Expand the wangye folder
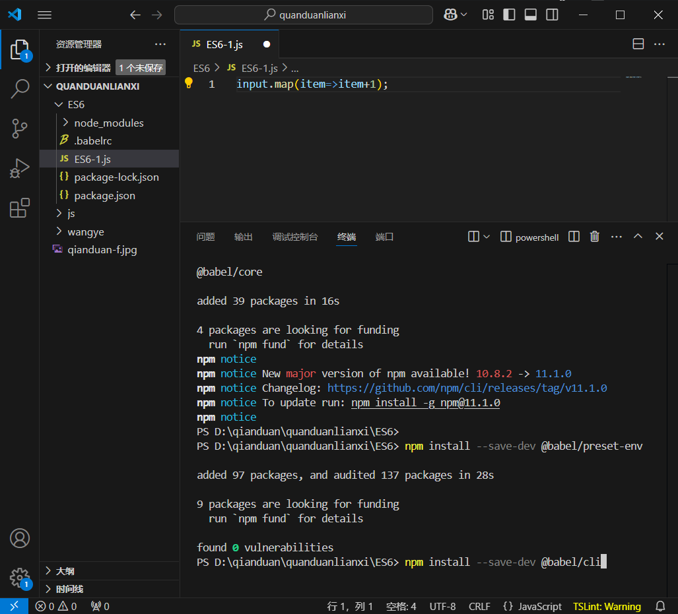Screen dimensions: 678x614 pyautogui.click(x=86, y=231)
